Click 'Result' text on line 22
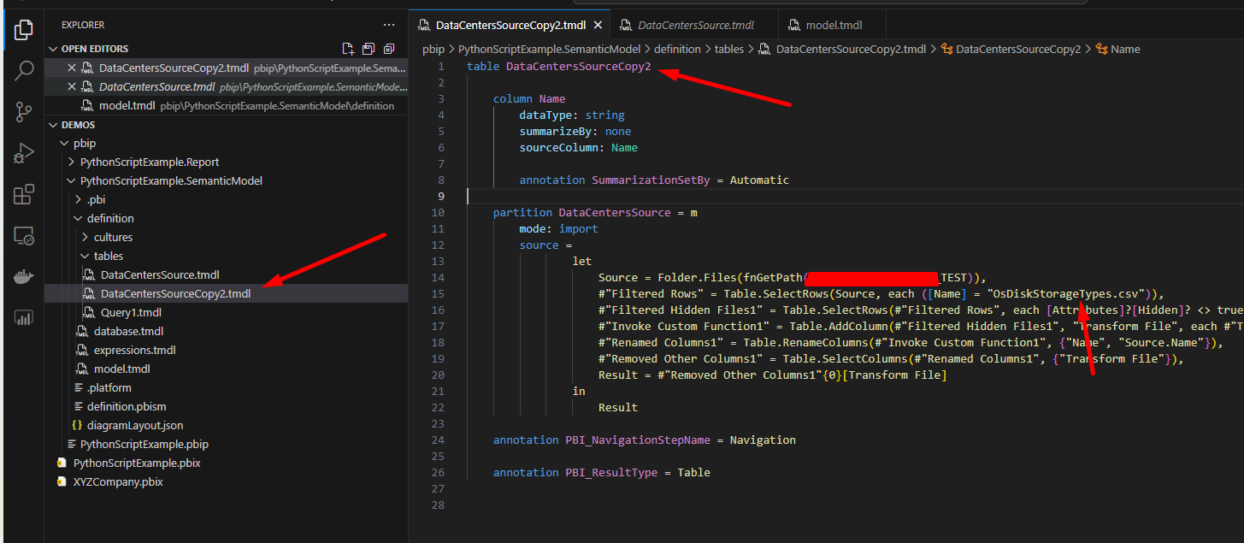 [618, 407]
